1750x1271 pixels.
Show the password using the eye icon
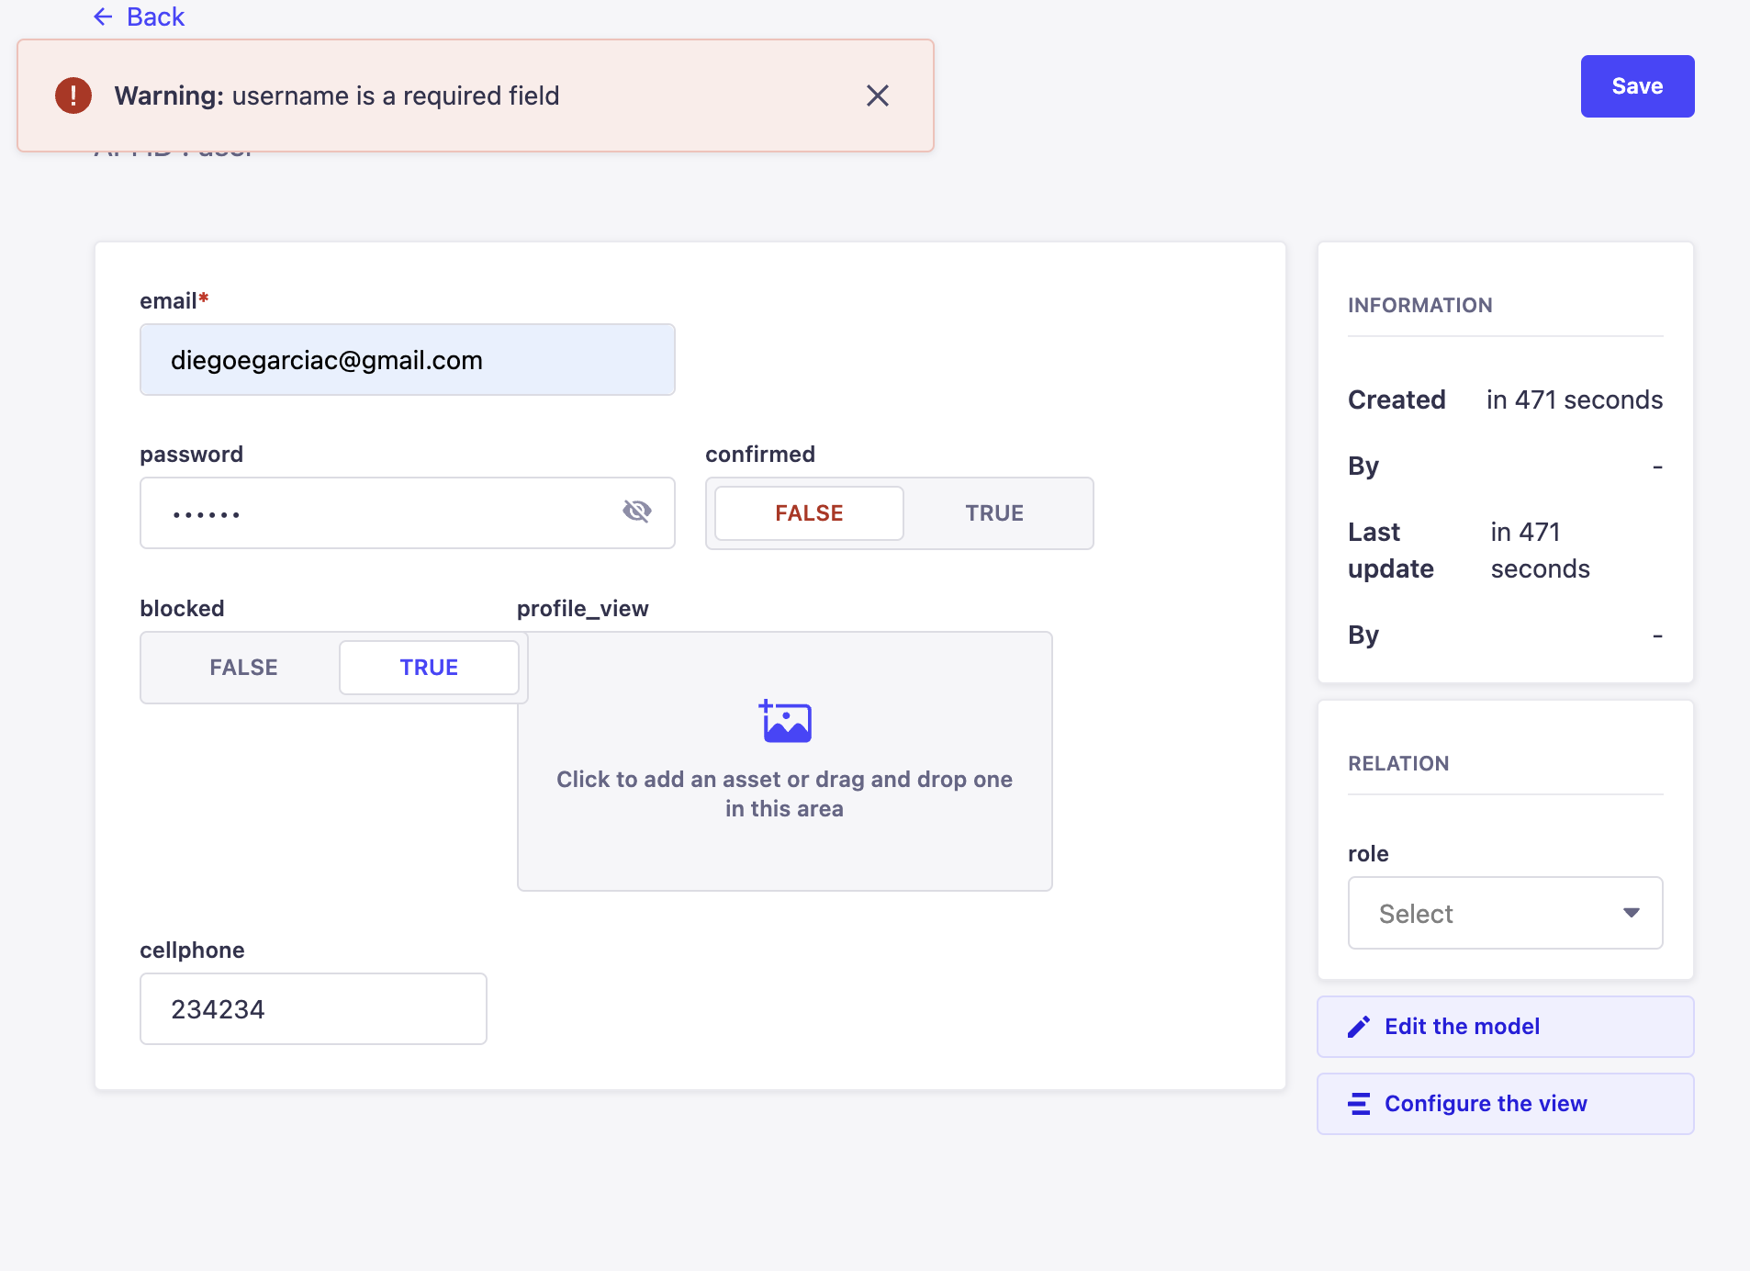pyautogui.click(x=637, y=512)
